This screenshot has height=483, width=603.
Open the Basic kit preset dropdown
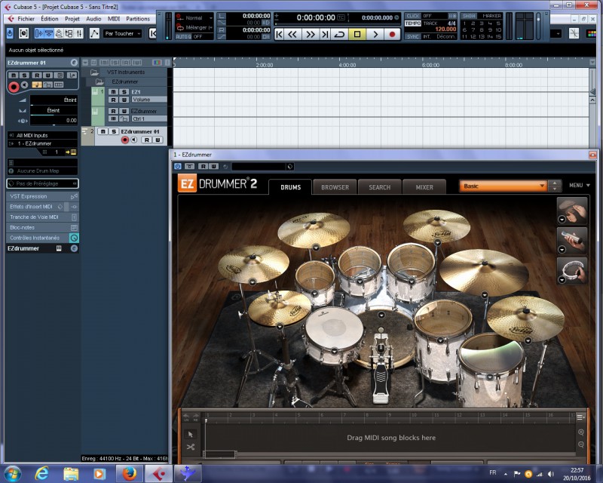click(503, 186)
